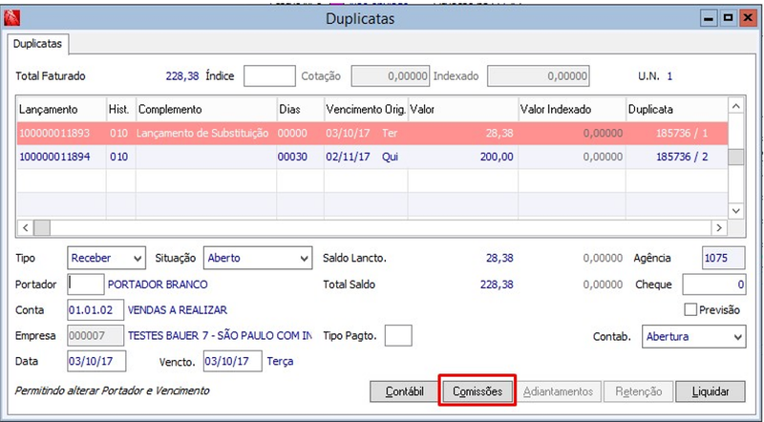The image size is (764, 422).
Task: Click the Total Saldo value 228,38
Action: tap(497, 285)
